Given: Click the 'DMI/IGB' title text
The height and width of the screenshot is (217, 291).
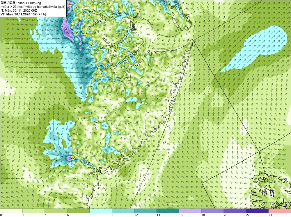Looking at the screenshot, I should click(8, 3).
